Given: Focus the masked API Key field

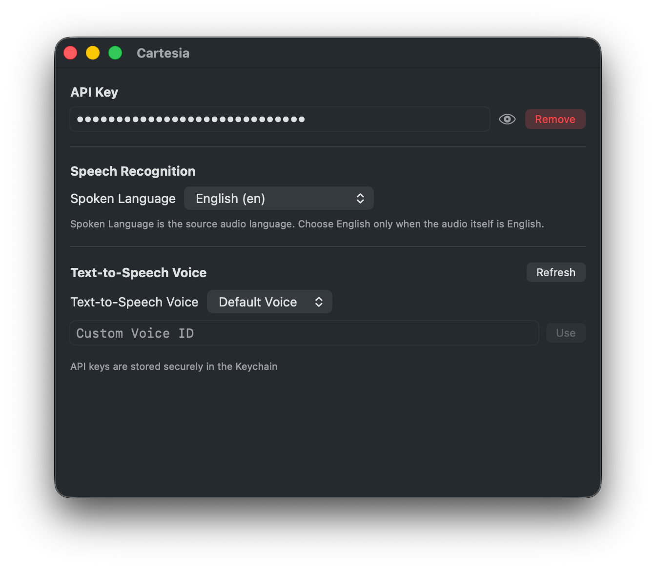Looking at the screenshot, I should pos(280,119).
